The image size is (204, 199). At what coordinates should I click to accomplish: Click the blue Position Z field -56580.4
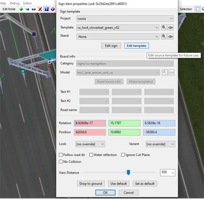pyautogui.click(x=159, y=132)
